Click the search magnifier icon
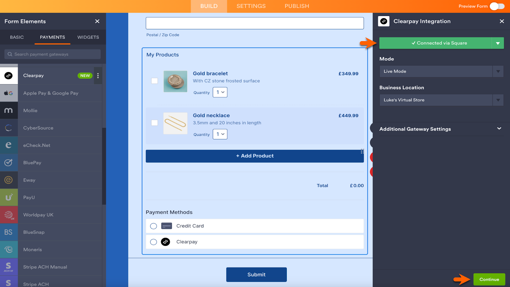The width and height of the screenshot is (510, 287). [x=10, y=54]
